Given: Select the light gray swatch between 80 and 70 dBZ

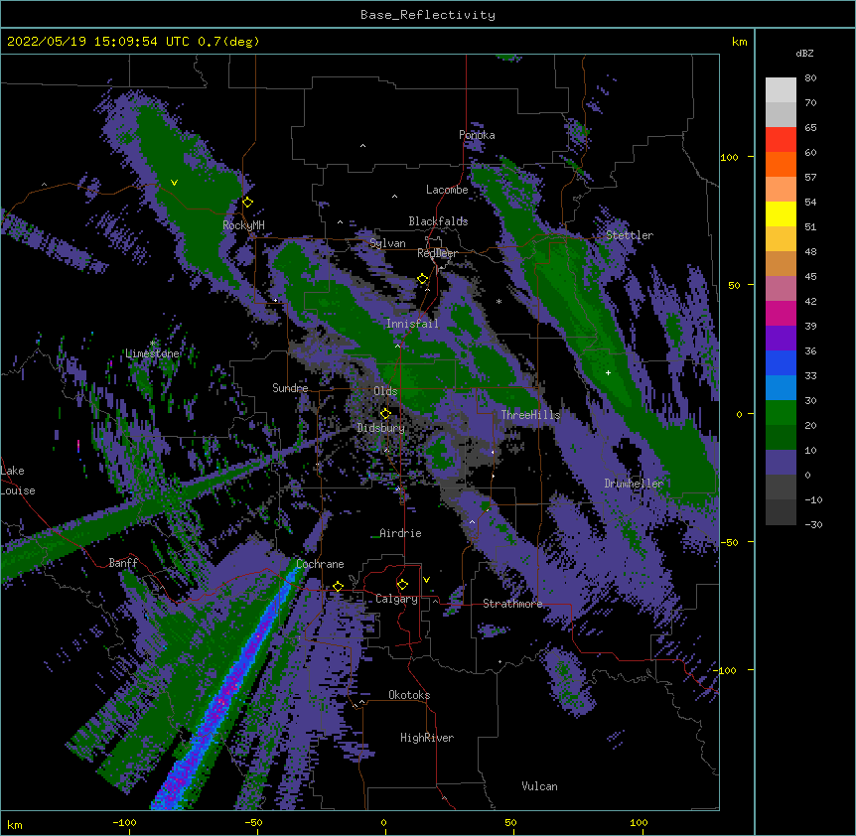Looking at the screenshot, I should pyautogui.click(x=781, y=90).
